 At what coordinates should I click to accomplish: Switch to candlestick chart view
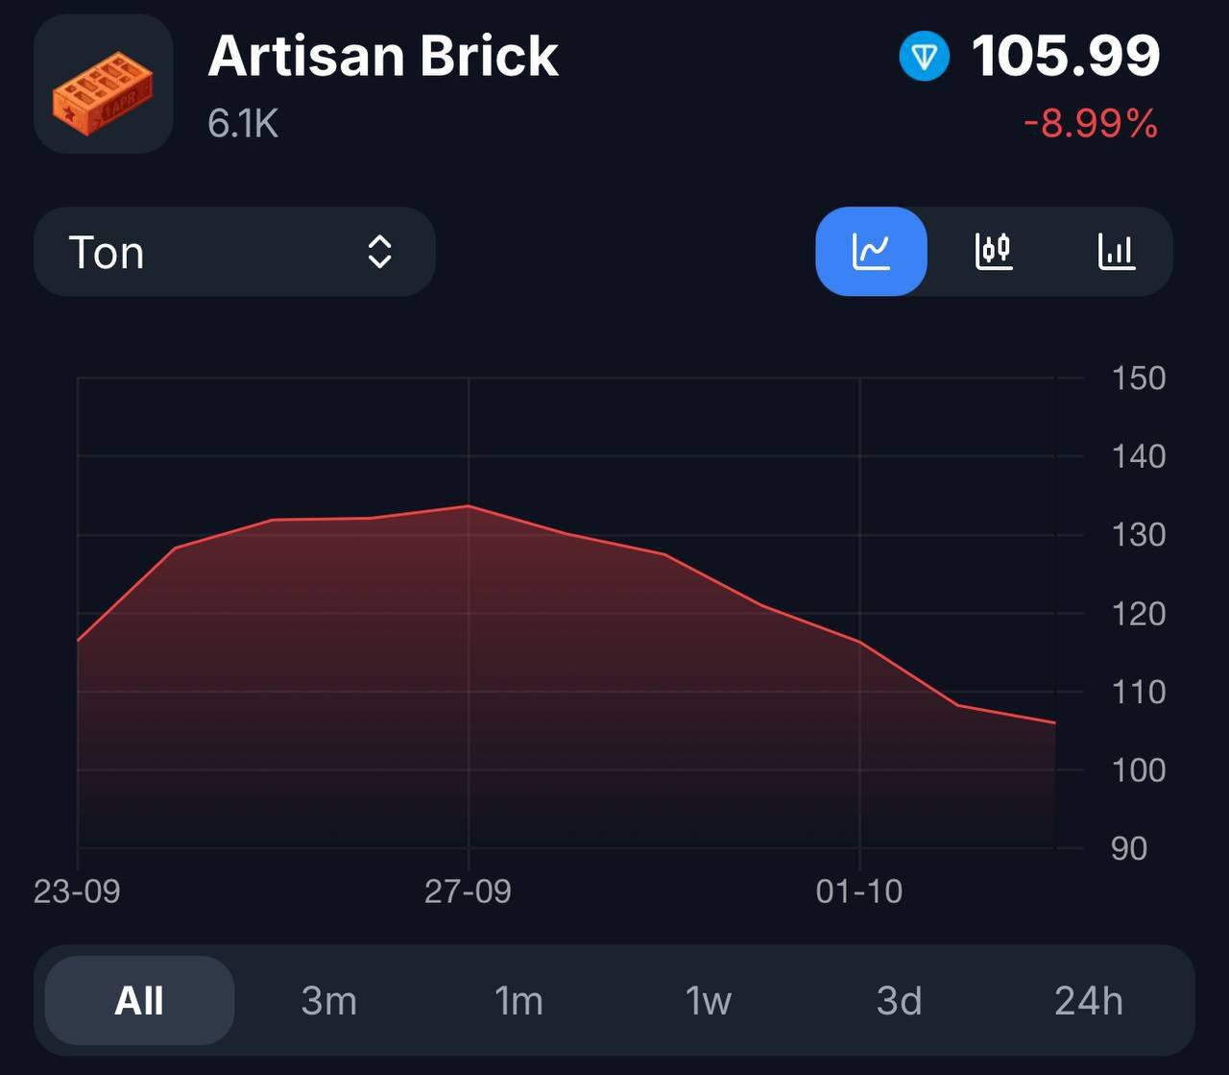click(x=994, y=252)
